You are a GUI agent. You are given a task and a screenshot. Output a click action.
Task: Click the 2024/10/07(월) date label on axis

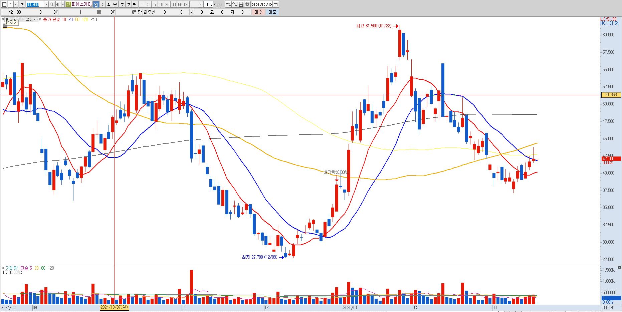114,307
